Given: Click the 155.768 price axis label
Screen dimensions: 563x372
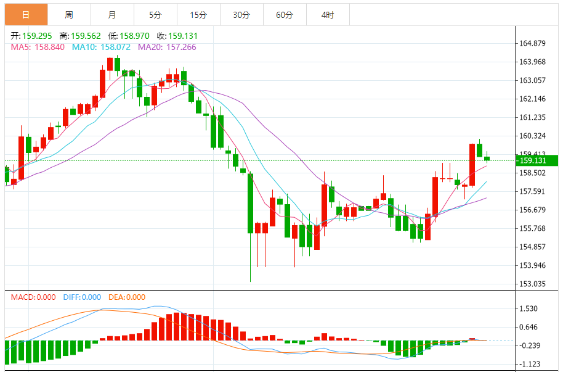Looking at the screenshot, I should [532, 228].
